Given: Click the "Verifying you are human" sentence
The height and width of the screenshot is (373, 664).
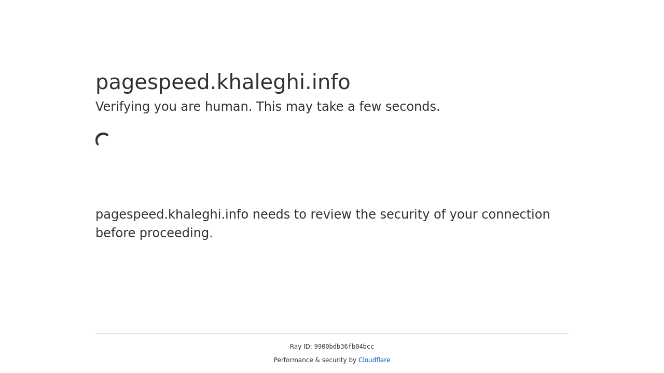Looking at the screenshot, I should pos(173,107).
